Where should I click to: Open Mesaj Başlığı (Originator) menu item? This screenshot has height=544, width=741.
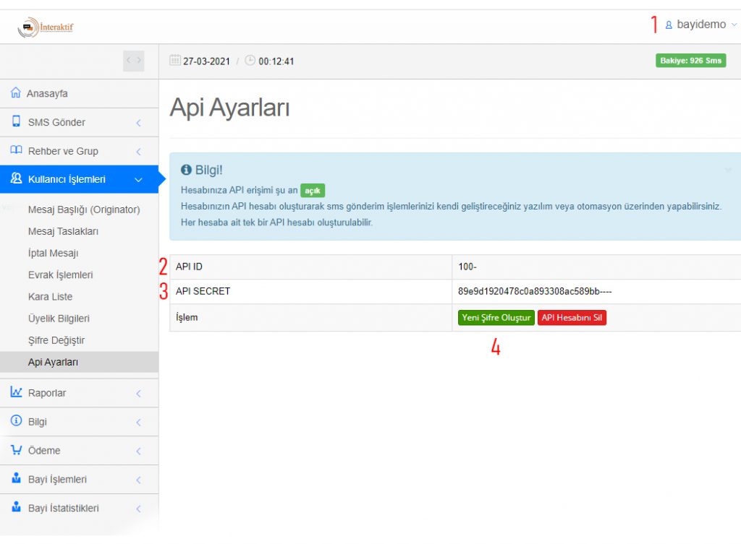pos(84,210)
